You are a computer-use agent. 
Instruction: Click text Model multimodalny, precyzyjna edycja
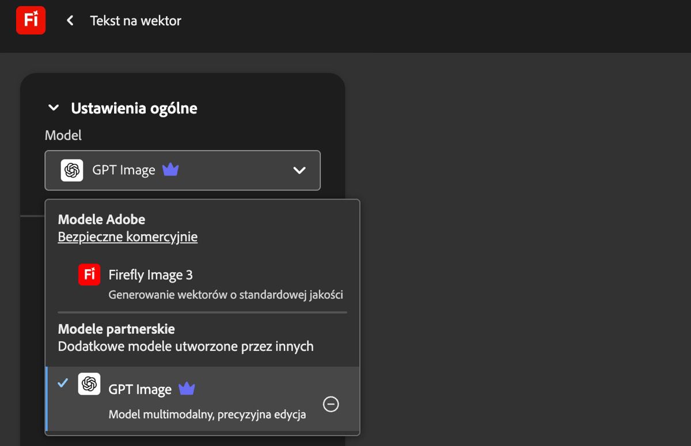coord(207,415)
